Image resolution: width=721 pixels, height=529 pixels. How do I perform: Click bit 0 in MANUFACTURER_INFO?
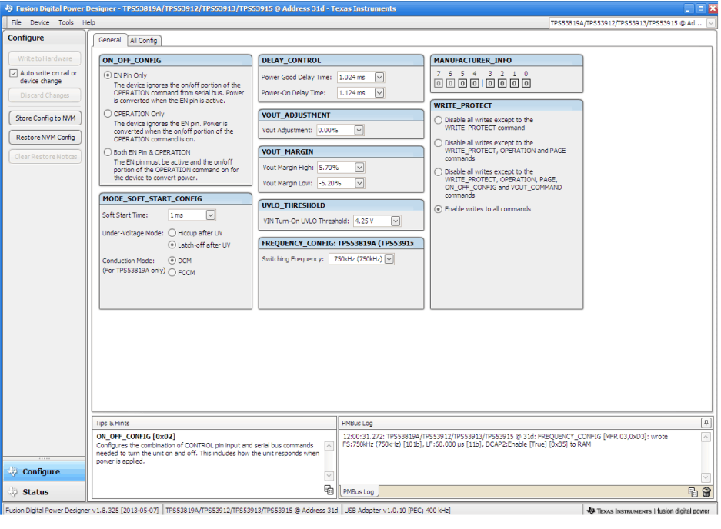pos(526,82)
